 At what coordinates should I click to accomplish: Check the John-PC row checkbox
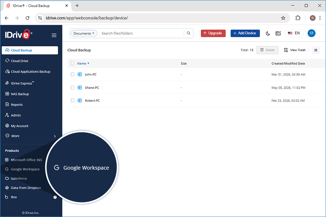point(72,75)
